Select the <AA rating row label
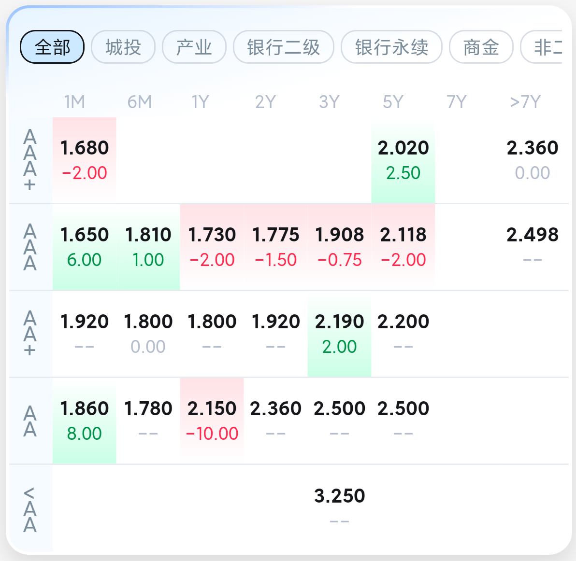The width and height of the screenshot is (576, 561). [30, 509]
